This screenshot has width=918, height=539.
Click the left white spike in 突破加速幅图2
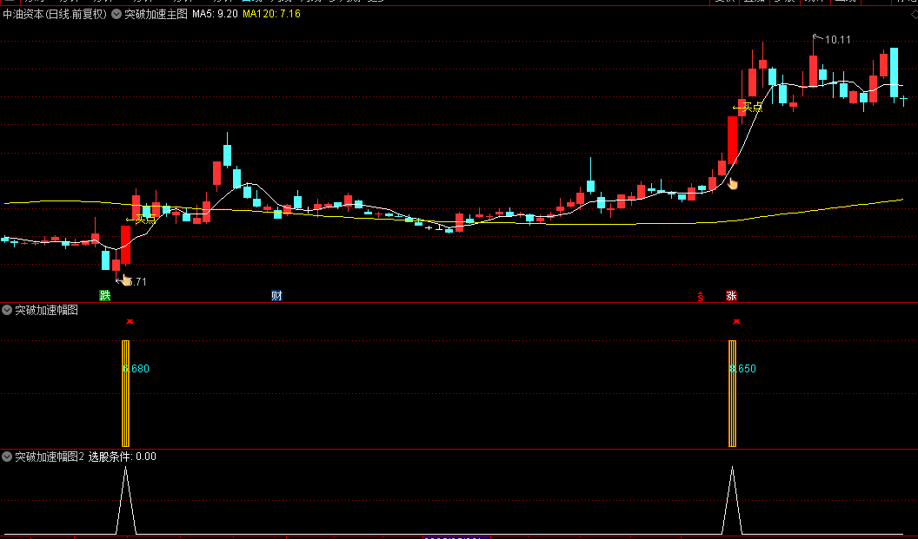click(125, 500)
